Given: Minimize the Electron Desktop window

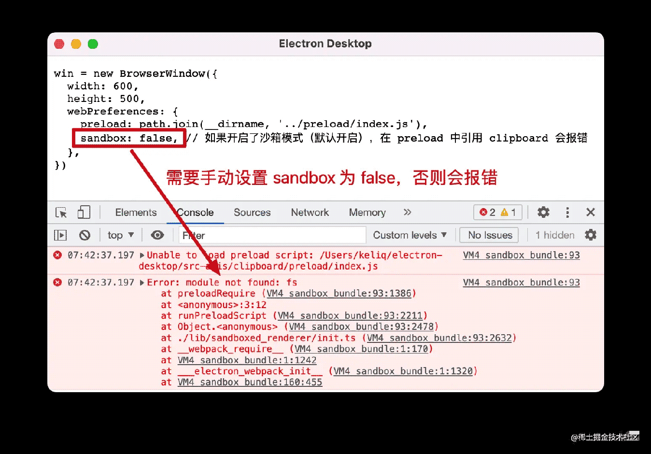Looking at the screenshot, I should coord(76,44).
